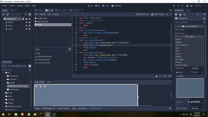
Task: Click the signal icon on Load node
Action: click(x=26, y=29)
